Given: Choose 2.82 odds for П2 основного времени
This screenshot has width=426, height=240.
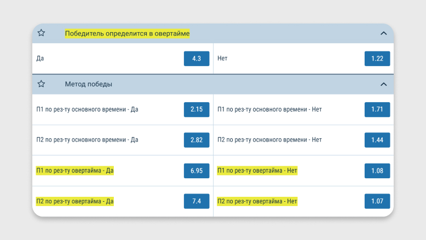Looking at the screenshot, I should 197,140.
